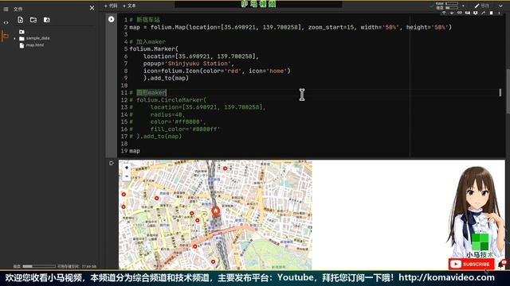Collapse the header with the chevron
Screen dimensions: 510x286
[x=500, y=6]
